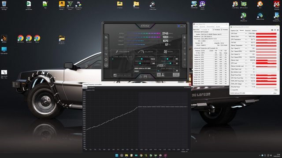Expand Memory Used sensor dropdown in GPU-Z

pyautogui.click(x=246, y=60)
